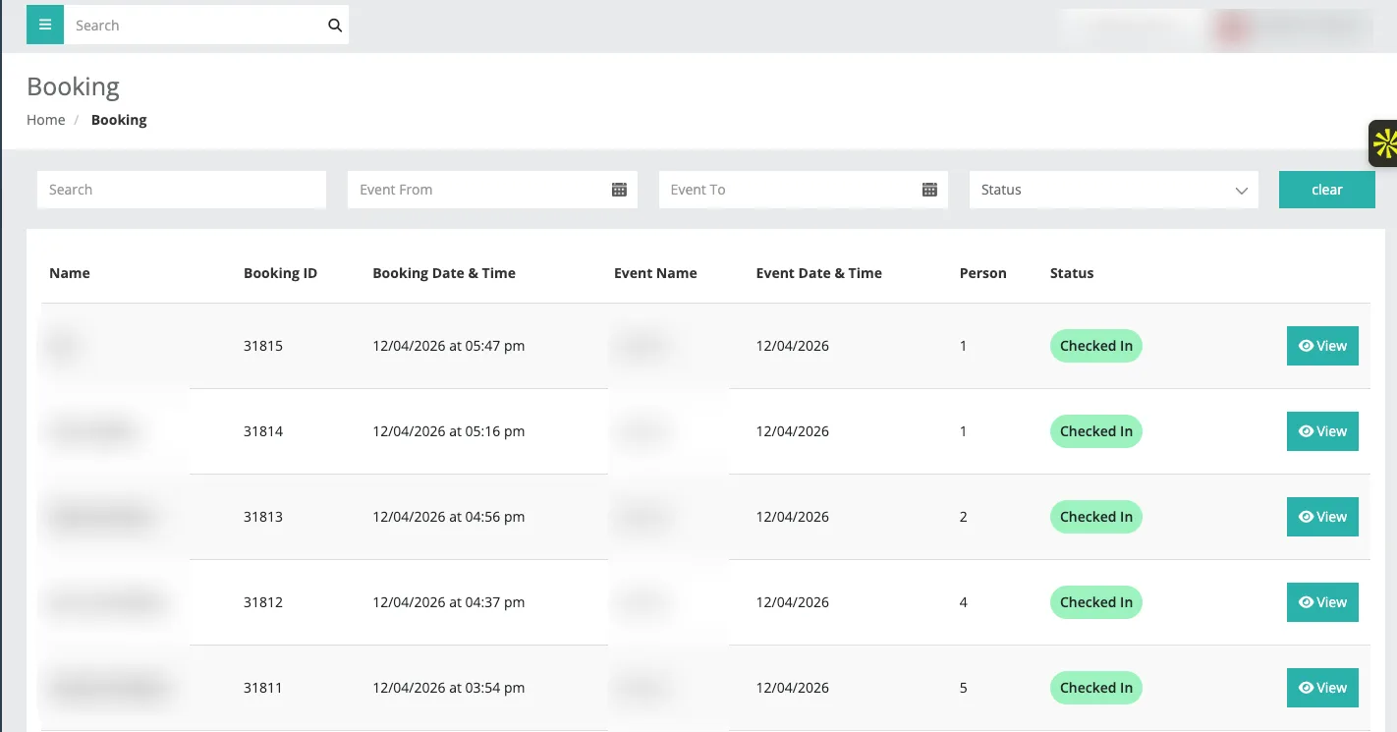Click the clear filters button
1397x732 pixels.
(x=1326, y=190)
